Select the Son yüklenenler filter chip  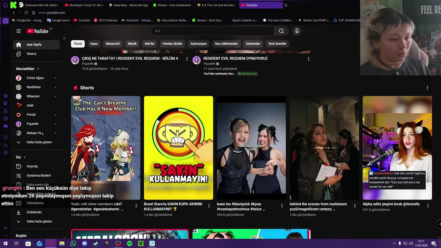pos(226,44)
